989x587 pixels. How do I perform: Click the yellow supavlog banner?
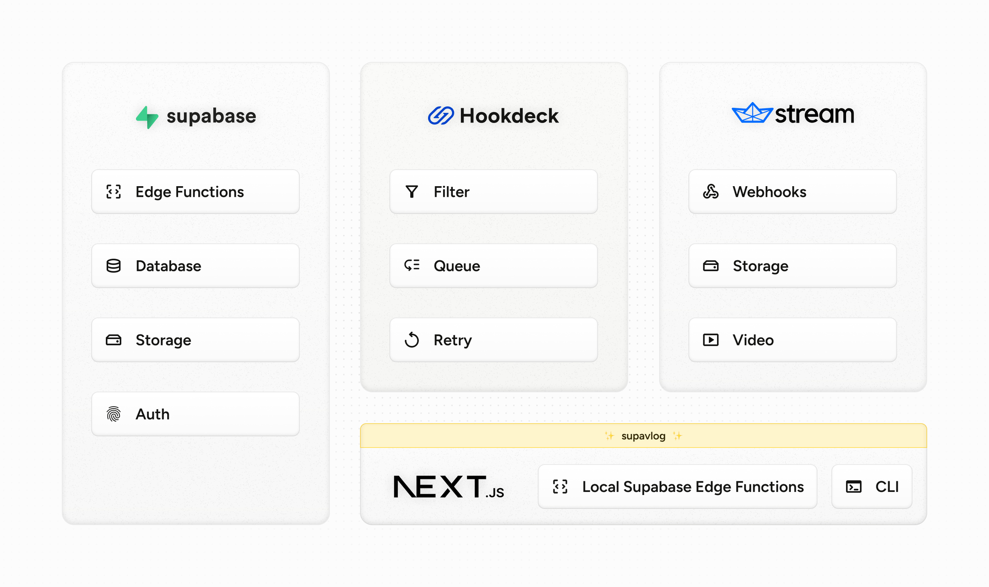coord(643,436)
